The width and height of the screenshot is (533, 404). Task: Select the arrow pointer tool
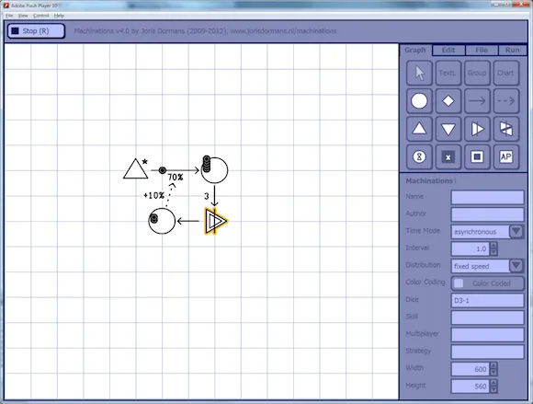point(419,73)
